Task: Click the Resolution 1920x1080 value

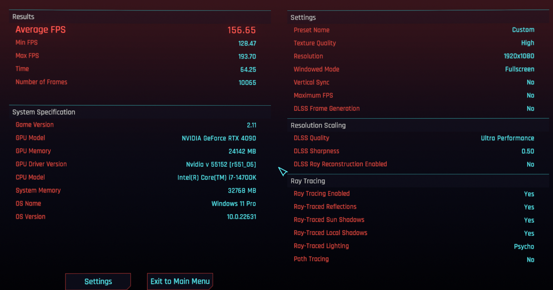Action: pyautogui.click(x=519, y=56)
